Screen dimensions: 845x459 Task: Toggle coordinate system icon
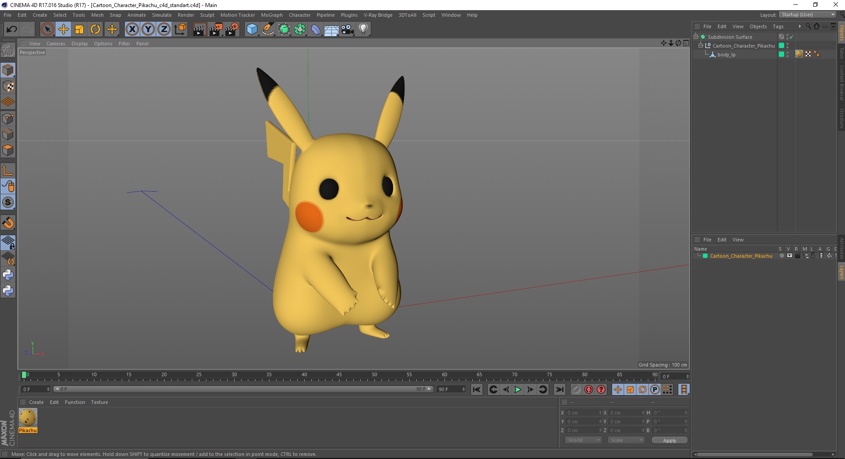[180, 30]
